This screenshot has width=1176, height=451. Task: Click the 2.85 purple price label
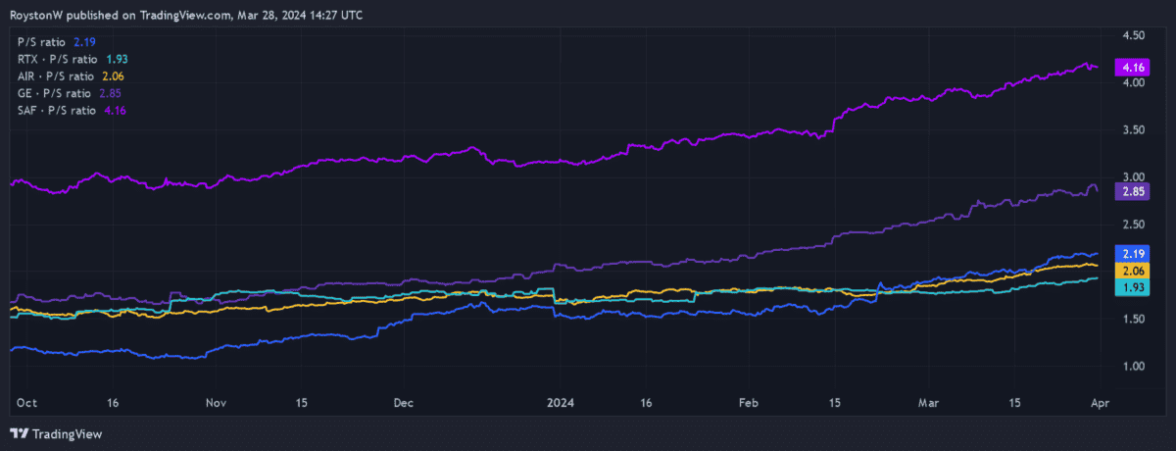[1134, 192]
